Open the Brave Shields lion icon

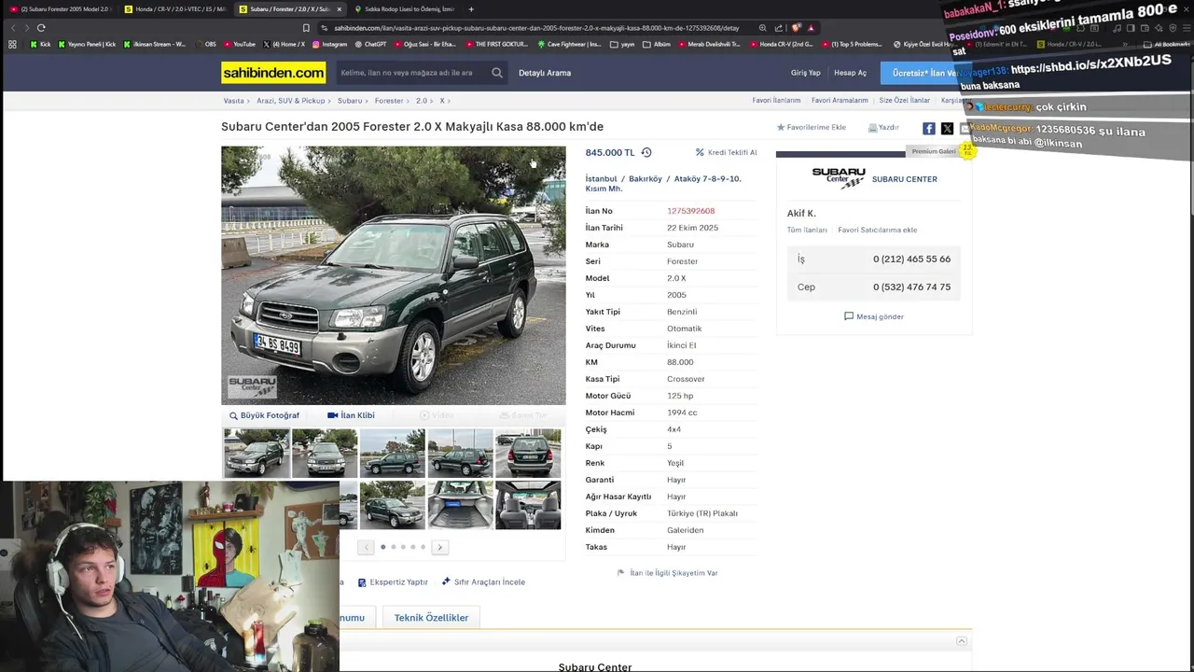point(796,28)
